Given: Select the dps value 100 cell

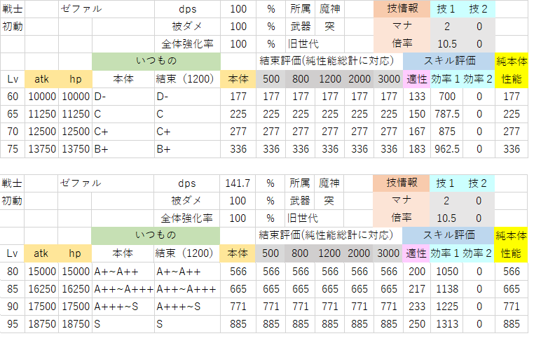Looking at the screenshot, I should tap(238, 9).
